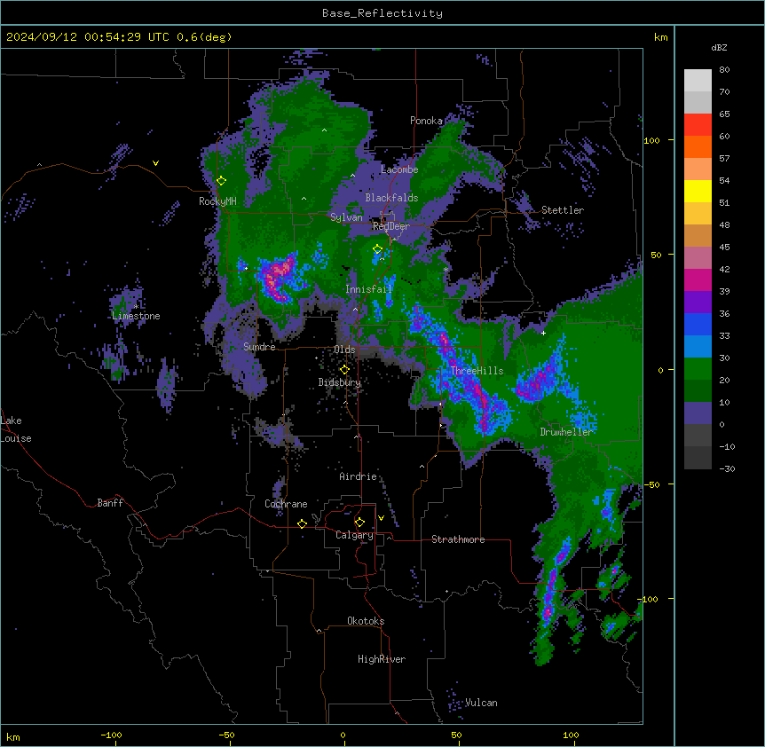This screenshot has height=747, width=765.
Task: Click the Cochrane city label
Action: 286,504
